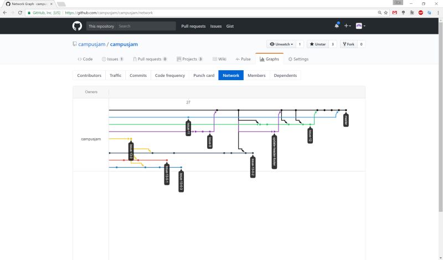The width and height of the screenshot is (443, 260).
Task: Select the issue-13-0-2 branch label
Action: pos(253,167)
